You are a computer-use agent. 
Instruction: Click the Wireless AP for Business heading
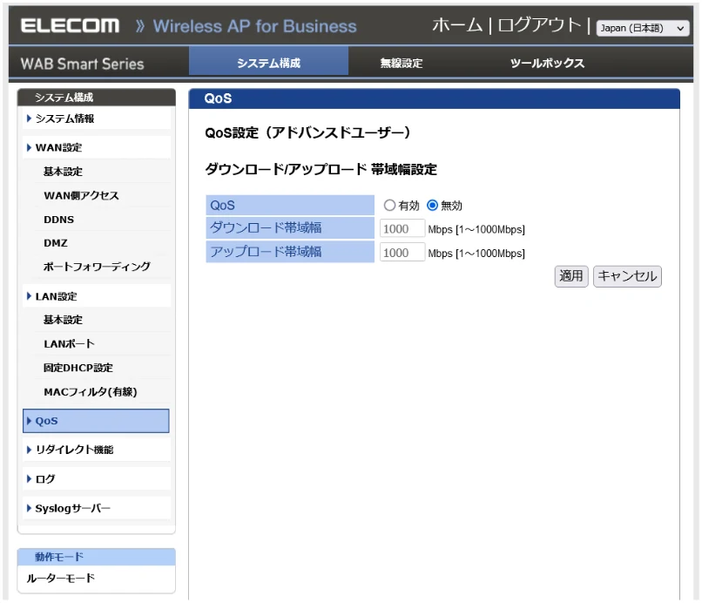254,26
